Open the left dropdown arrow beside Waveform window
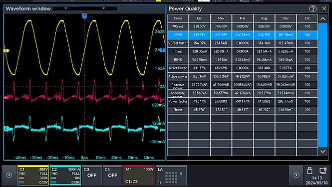The image size is (332, 187). [x=65, y=8]
